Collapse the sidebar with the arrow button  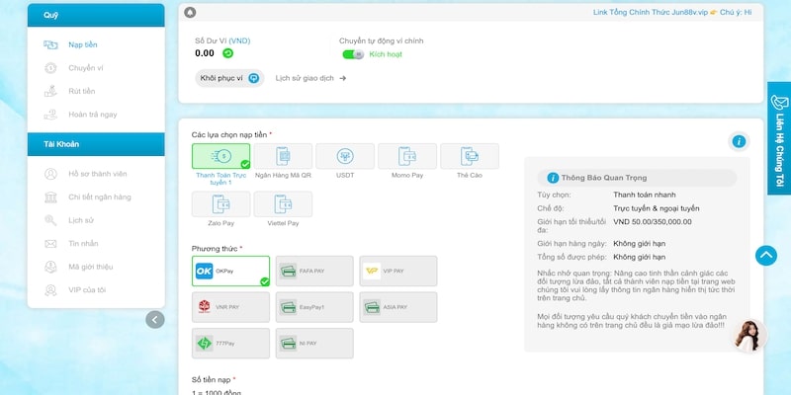coord(155,319)
